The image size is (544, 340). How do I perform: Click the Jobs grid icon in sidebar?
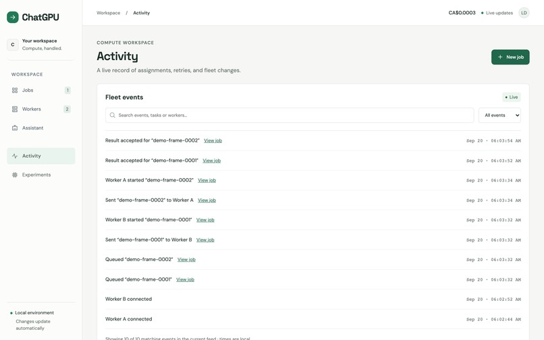[15, 90]
